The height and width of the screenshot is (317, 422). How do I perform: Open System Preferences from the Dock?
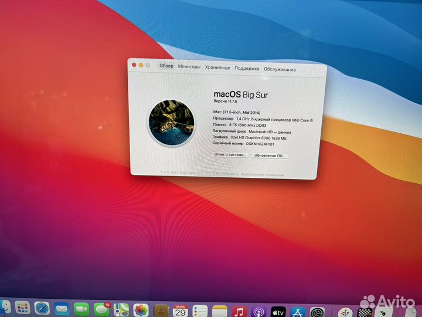317,312
